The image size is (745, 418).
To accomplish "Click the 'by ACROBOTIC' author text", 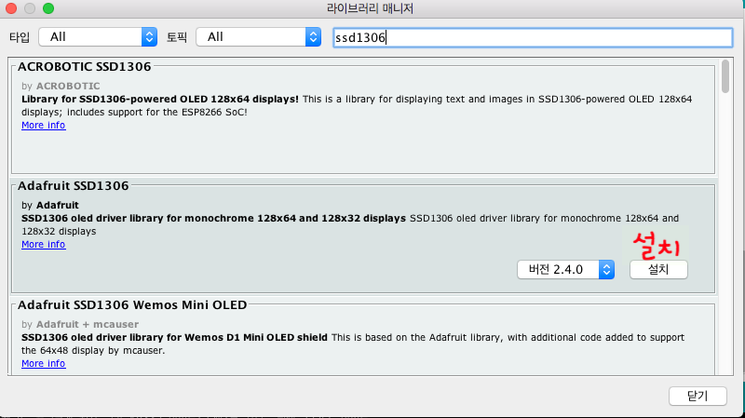I will pos(61,86).
